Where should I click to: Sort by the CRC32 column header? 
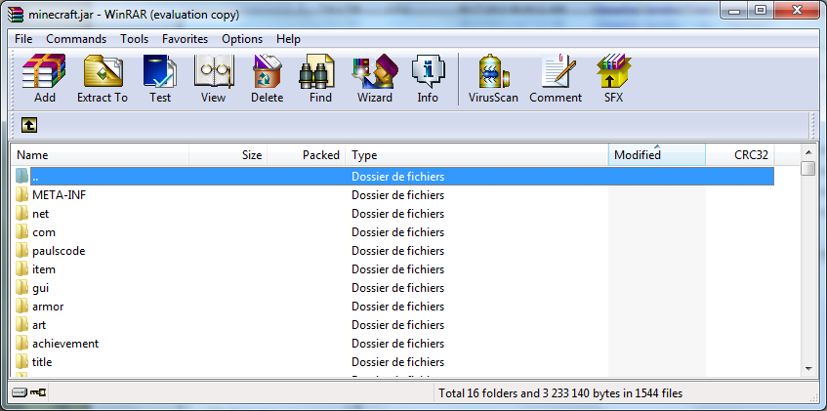(740, 155)
